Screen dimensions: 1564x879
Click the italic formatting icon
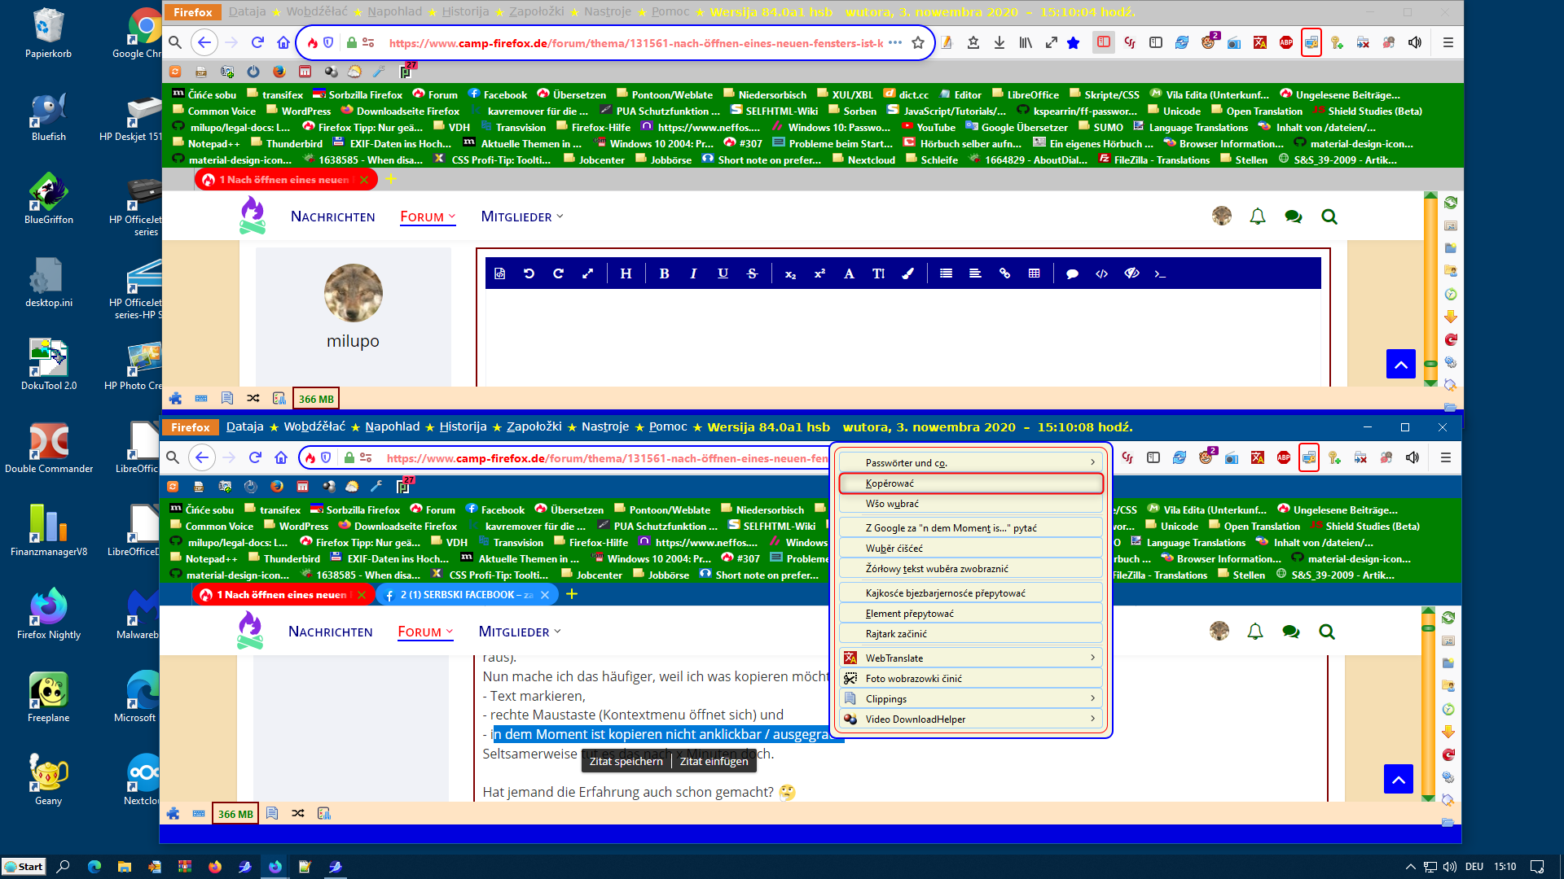click(693, 274)
